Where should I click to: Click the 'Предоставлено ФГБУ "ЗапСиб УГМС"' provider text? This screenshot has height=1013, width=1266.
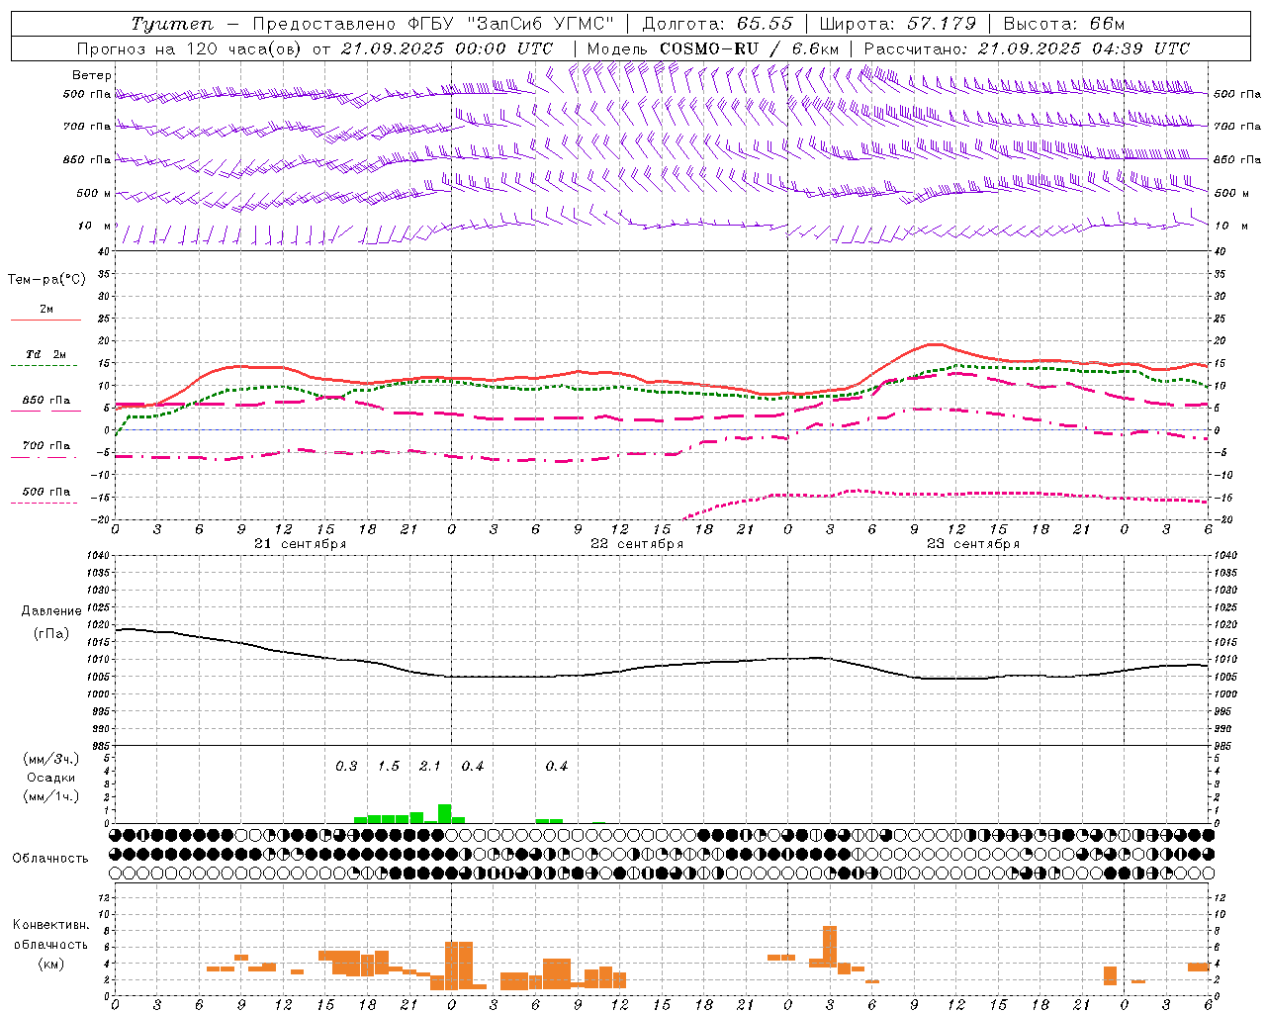click(x=433, y=24)
